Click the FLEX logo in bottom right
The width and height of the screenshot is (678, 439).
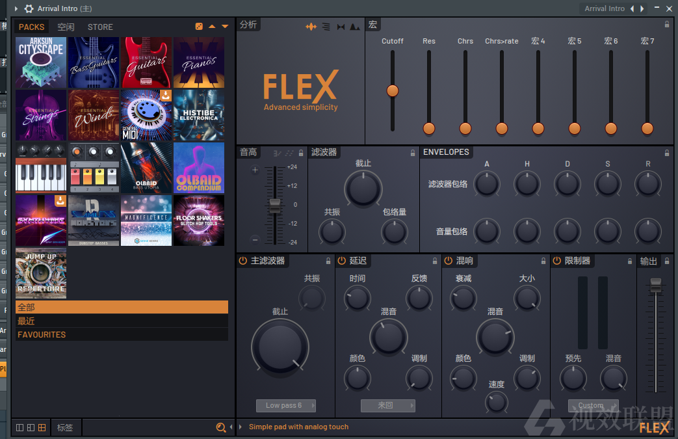655,428
